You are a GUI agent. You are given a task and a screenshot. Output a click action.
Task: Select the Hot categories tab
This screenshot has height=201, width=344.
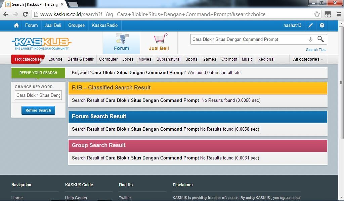coord(28,59)
